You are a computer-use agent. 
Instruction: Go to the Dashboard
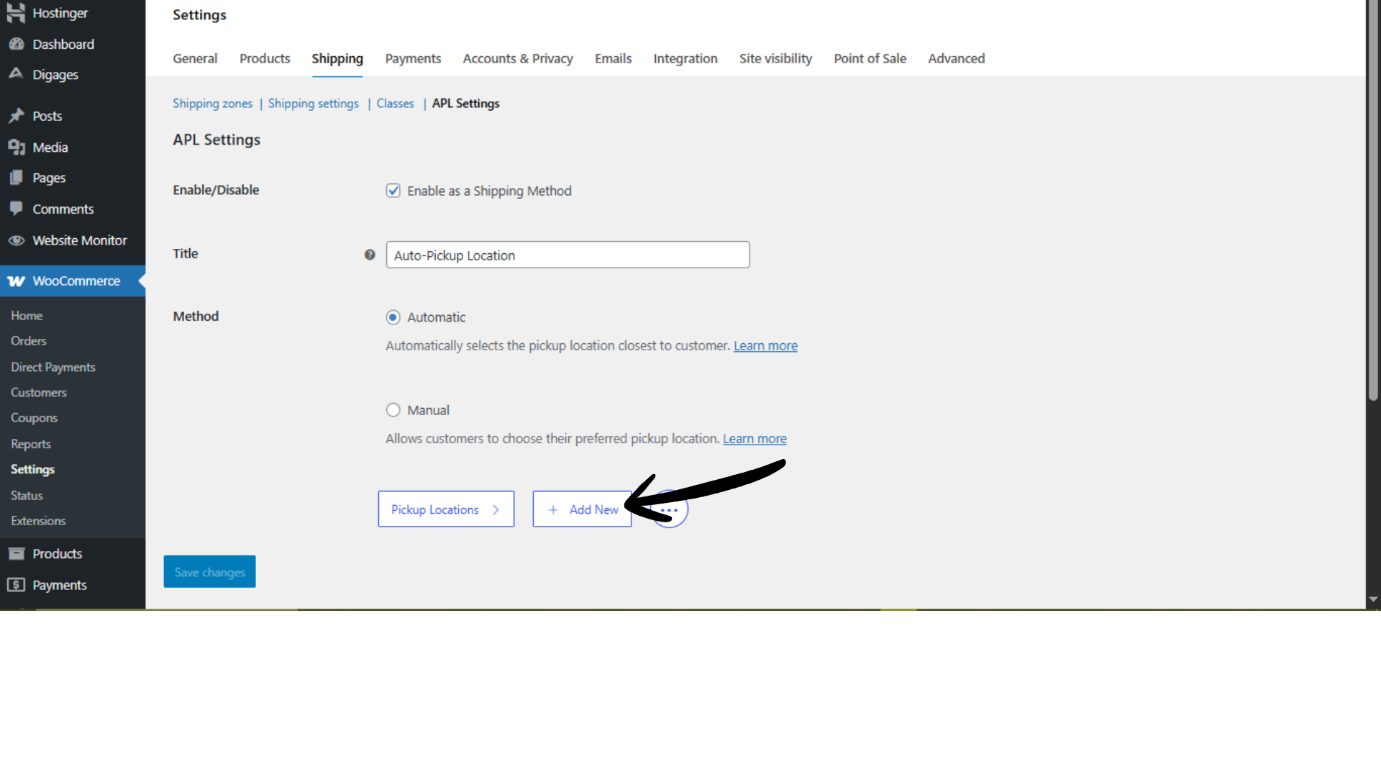point(63,44)
